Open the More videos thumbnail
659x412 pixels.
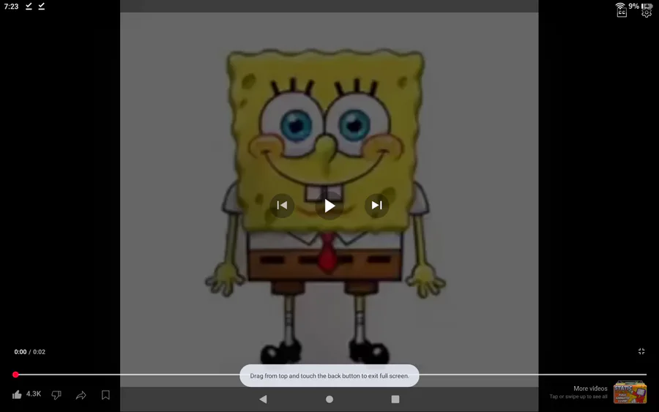click(x=630, y=392)
